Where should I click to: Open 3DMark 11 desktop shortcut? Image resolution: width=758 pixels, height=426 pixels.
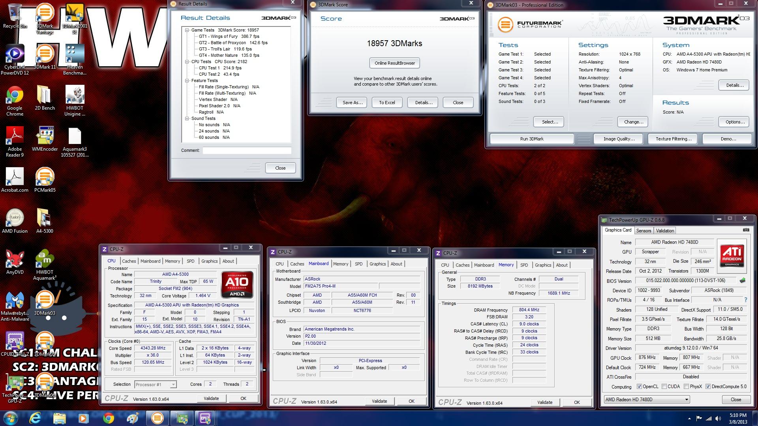(x=45, y=57)
